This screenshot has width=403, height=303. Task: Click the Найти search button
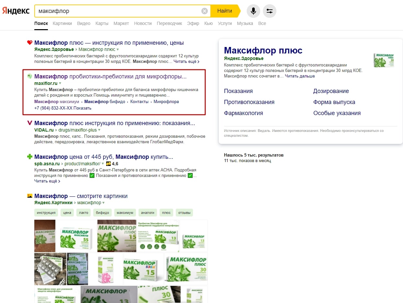pyautogui.click(x=225, y=11)
